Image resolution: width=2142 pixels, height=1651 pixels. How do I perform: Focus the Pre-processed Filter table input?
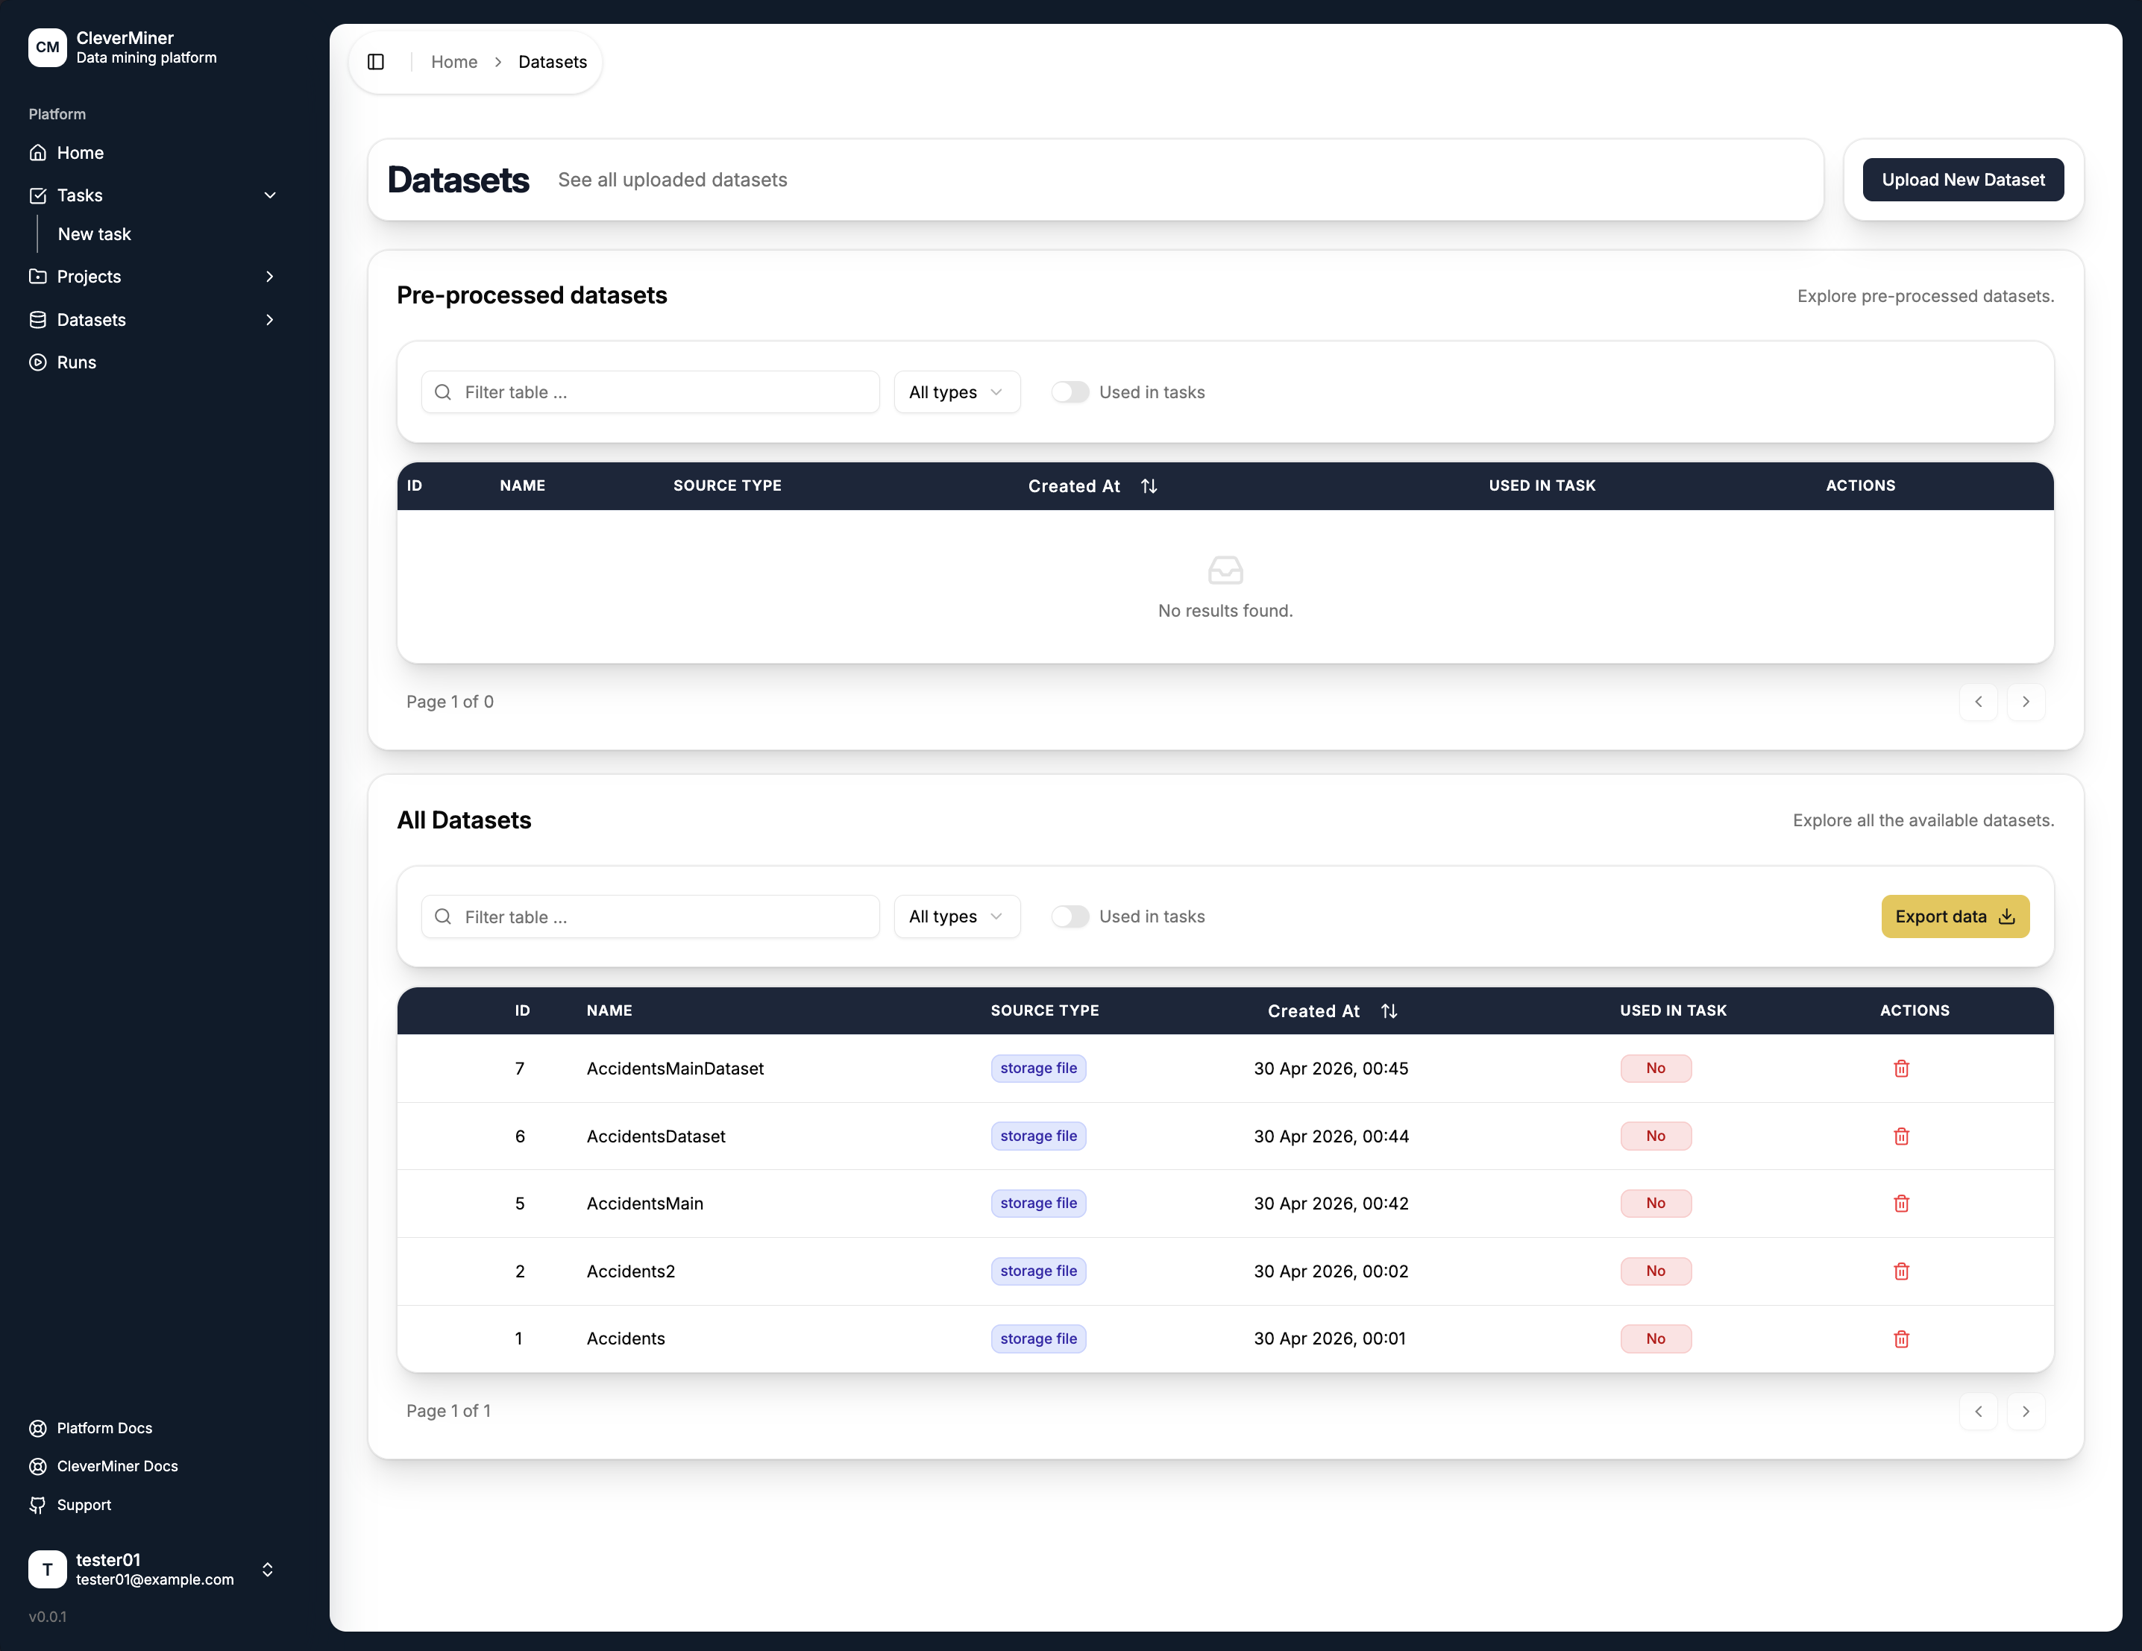(x=650, y=392)
